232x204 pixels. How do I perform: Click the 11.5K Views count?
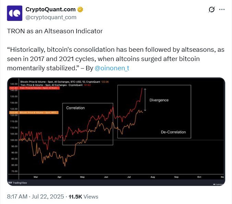83,196
